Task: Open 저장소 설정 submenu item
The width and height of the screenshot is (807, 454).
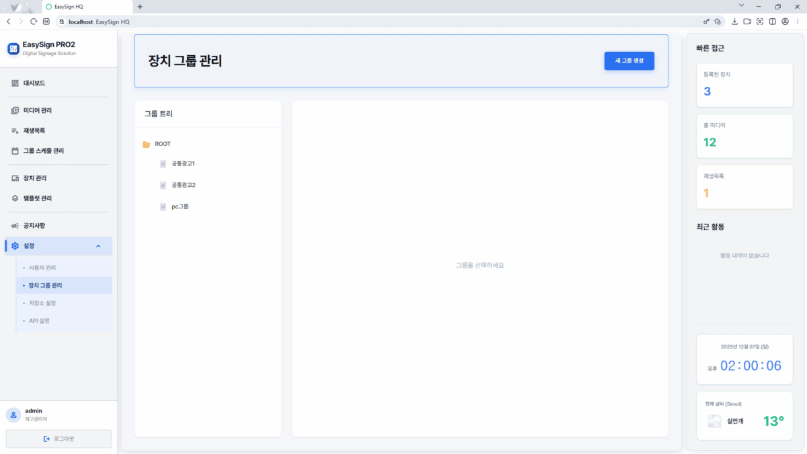Action: [x=47, y=303]
